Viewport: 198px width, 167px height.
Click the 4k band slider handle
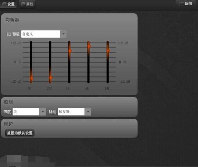89,46
